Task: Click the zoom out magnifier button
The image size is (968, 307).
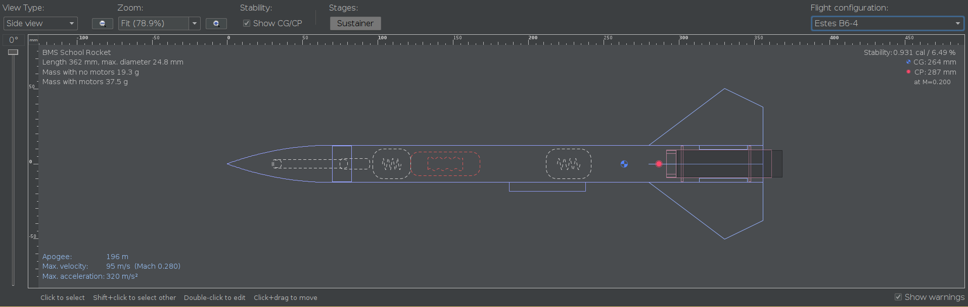Action: tap(102, 24)
